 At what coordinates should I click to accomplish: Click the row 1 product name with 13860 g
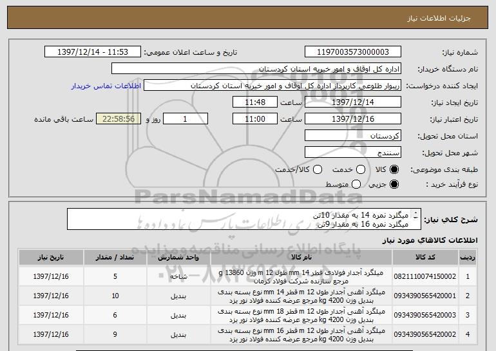point(301,277)
